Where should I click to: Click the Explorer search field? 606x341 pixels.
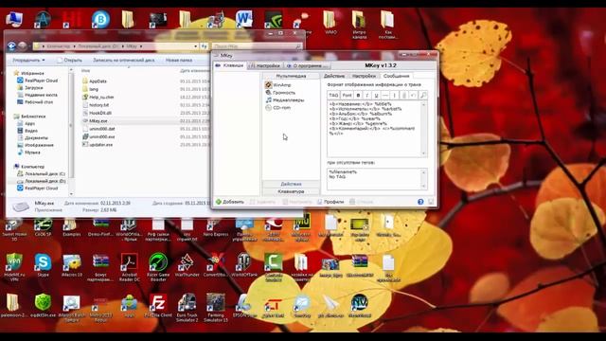coord(256,46)
